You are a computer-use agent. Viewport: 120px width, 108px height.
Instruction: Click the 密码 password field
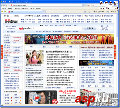pyautogui.click(x=22, y=16)
